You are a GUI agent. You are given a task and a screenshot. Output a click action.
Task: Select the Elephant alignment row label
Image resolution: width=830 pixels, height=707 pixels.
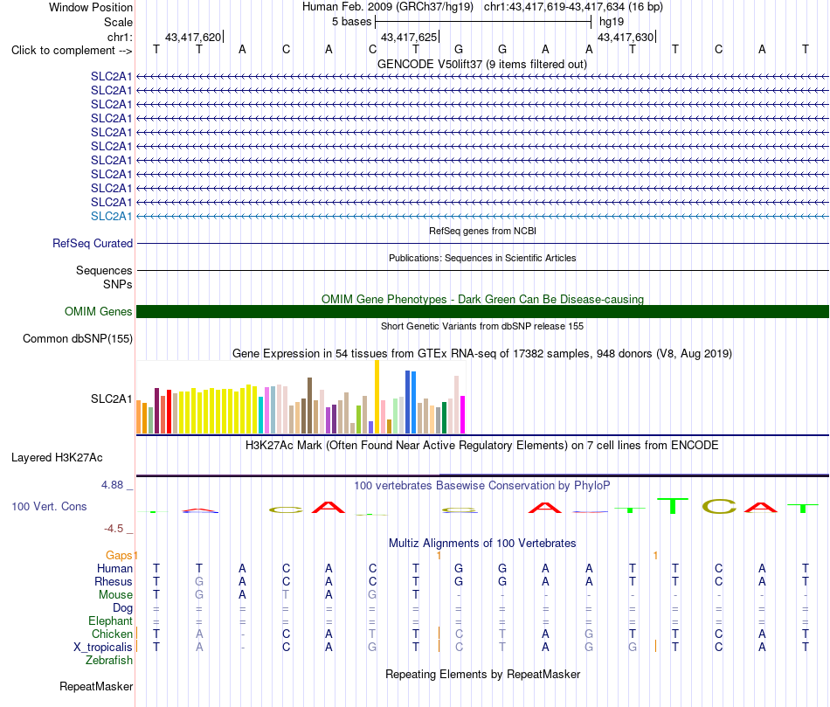click(110, 620)
